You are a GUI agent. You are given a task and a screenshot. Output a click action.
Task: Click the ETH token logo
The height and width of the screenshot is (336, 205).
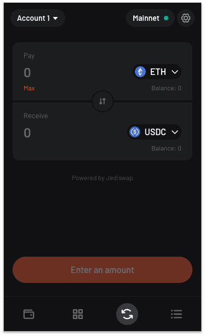click(x=140, y=72)
